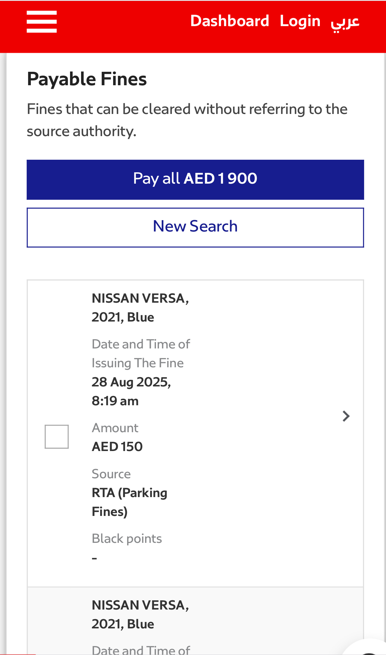Open the floating round widget in bottom-right corner

pos(370,650)
